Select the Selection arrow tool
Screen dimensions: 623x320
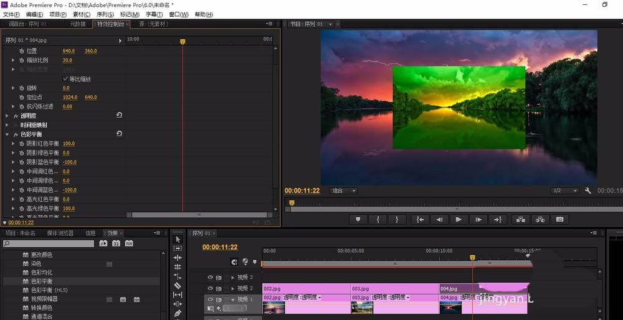(178, 240)
